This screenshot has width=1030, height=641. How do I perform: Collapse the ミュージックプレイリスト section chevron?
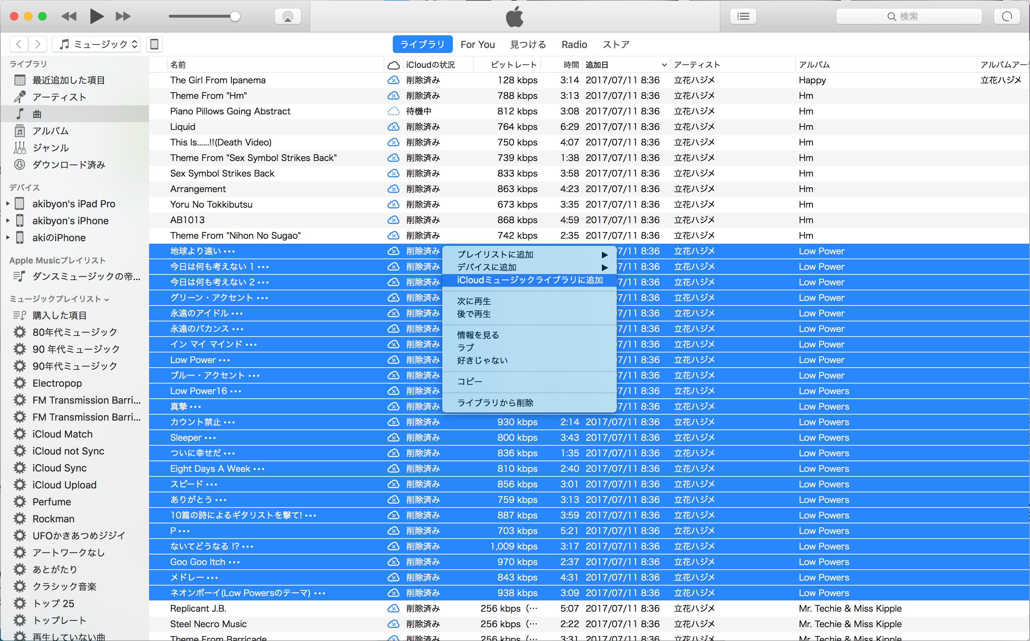106,300
